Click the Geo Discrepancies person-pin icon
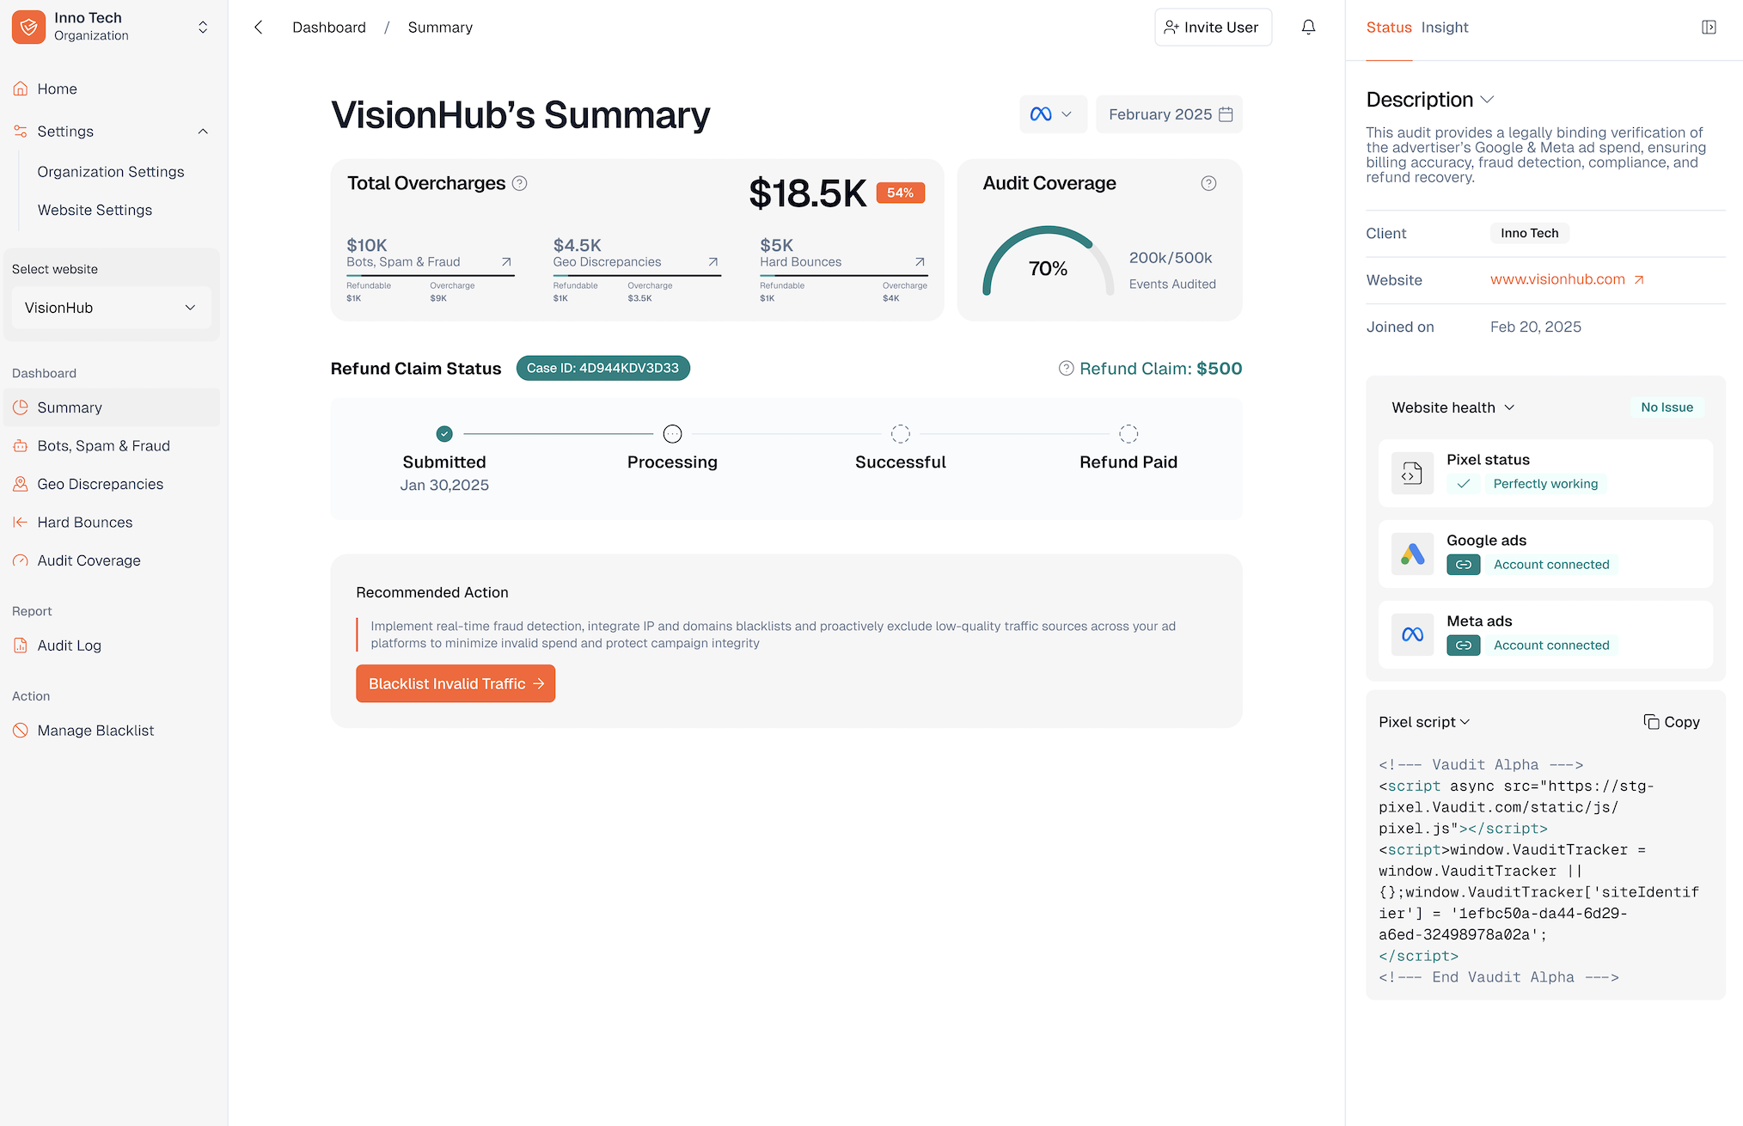 [x=21, y=484]
